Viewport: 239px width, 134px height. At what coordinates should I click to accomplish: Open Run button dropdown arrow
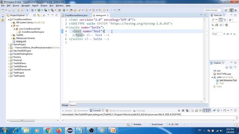pos(42,10)
